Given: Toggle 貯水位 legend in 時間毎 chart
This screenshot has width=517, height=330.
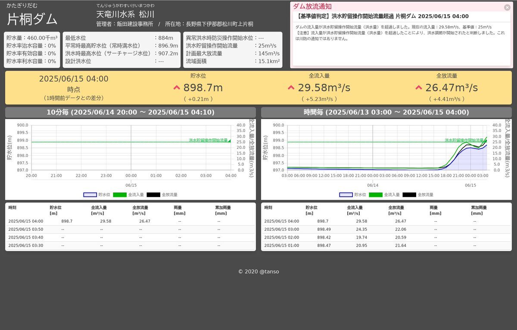Looking at the screenshot, I should coord(352,195).
